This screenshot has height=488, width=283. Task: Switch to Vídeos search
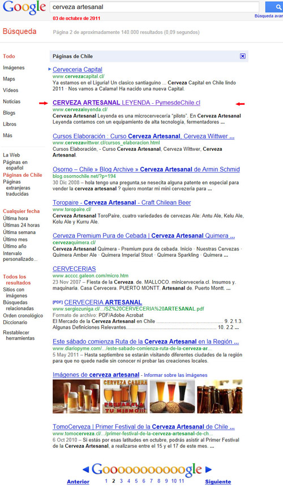(x=11, y=90)
